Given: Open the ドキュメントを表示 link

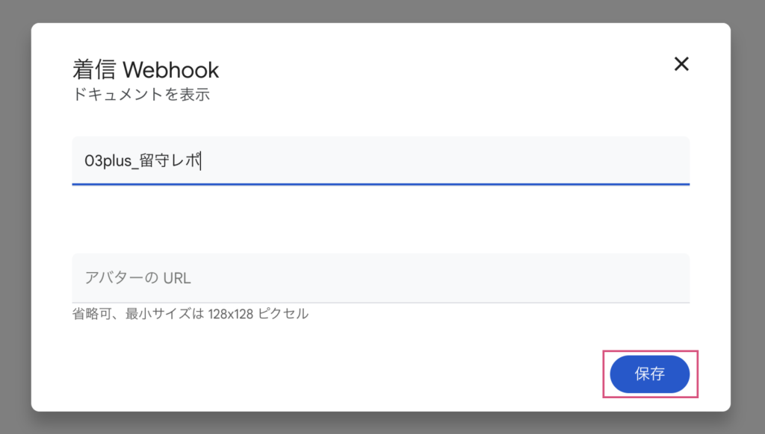Looking at the screenshot, I should (141, 95).
